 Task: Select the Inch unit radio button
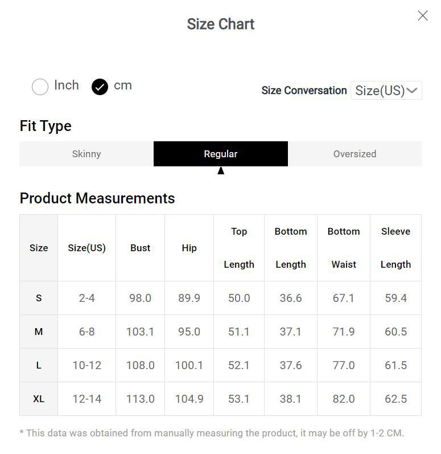point(40,87)
